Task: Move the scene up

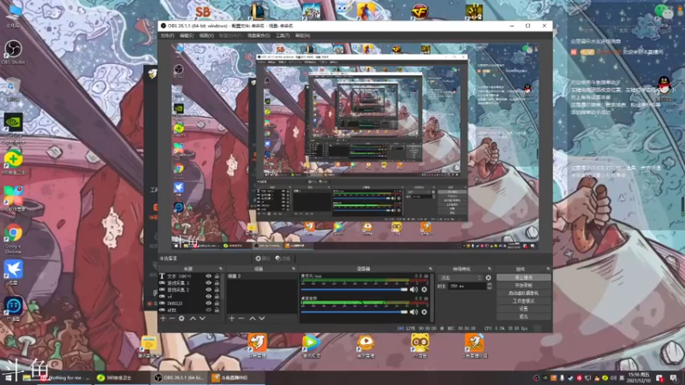Action: click(252, 318)
